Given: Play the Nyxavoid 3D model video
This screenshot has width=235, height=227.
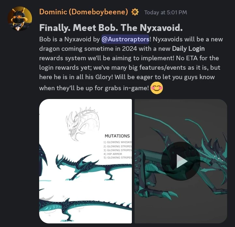Looking at the screenshot, I should [181, 161].
